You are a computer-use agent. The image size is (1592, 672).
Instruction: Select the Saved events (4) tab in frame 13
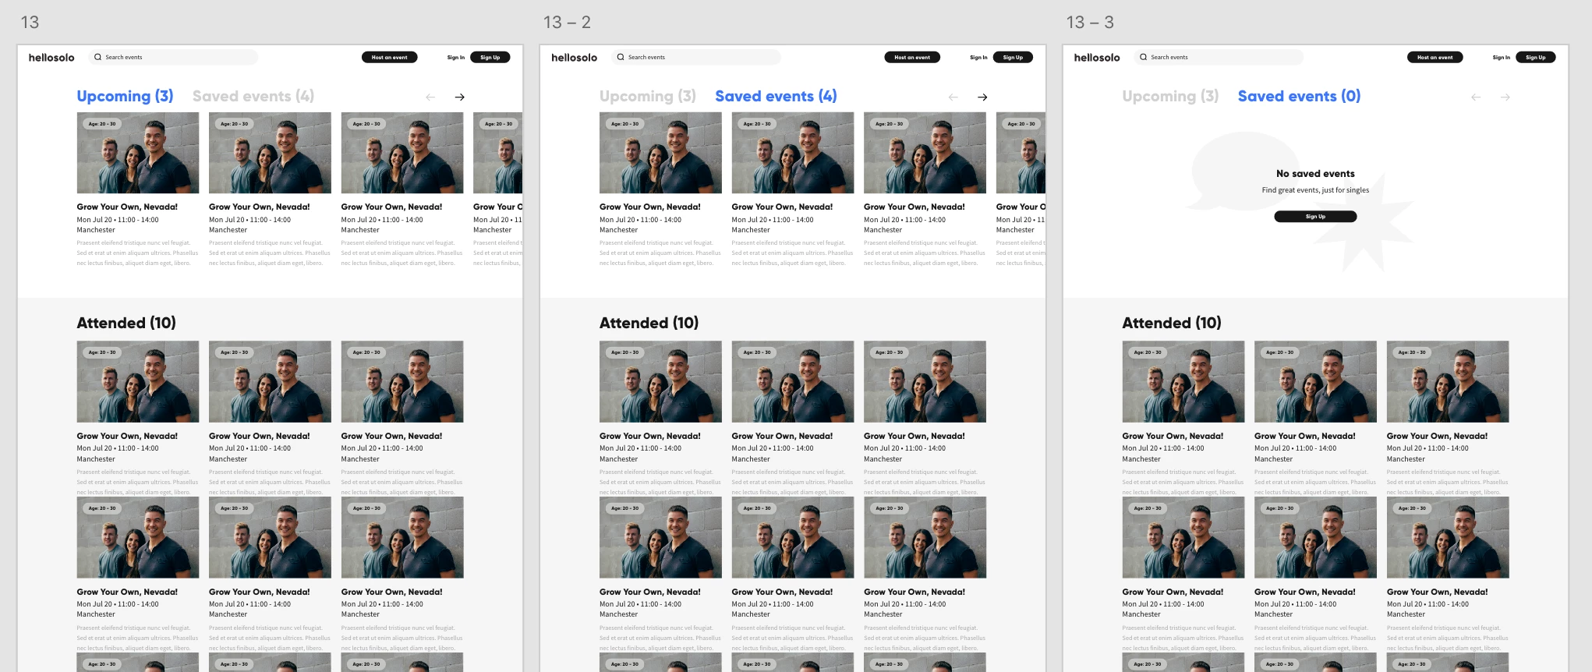coord(253,96)
